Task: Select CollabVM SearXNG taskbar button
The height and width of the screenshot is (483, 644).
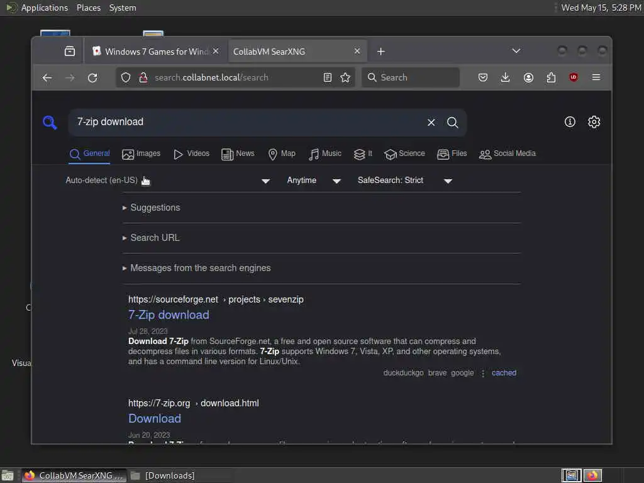Action: 74,475
